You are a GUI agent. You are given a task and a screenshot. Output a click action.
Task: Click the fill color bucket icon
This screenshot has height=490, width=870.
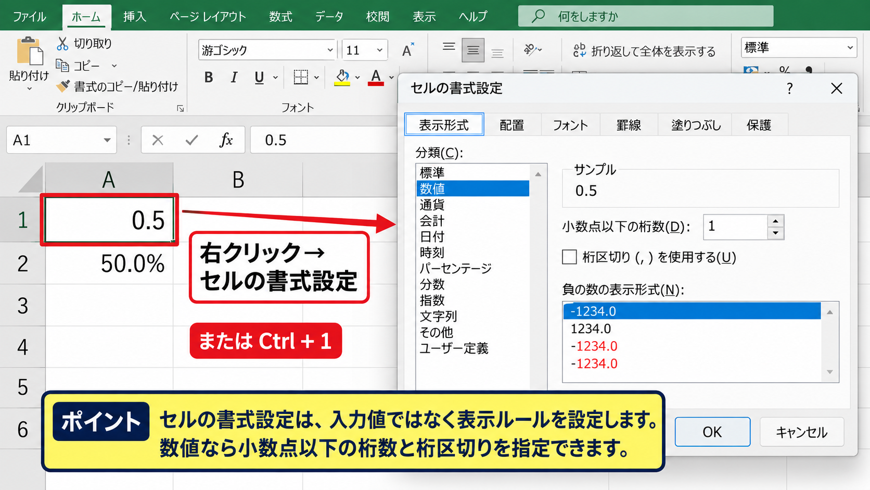click(x=342, y=78)
